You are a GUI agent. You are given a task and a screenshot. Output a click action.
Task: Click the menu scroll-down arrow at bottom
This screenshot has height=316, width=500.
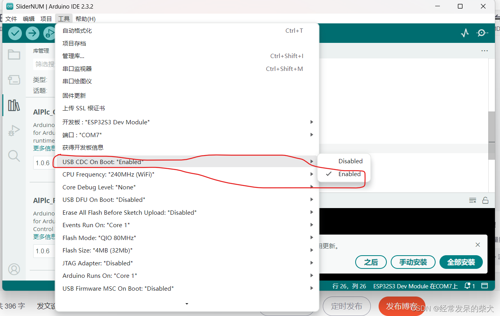(x=187, y=304)
